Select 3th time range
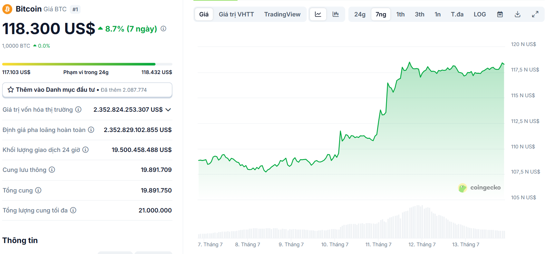 click(x=419, y=14)
